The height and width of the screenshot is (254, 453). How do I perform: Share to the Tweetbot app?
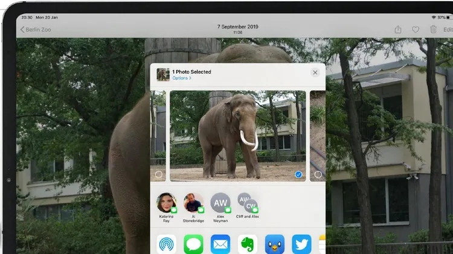275,244
